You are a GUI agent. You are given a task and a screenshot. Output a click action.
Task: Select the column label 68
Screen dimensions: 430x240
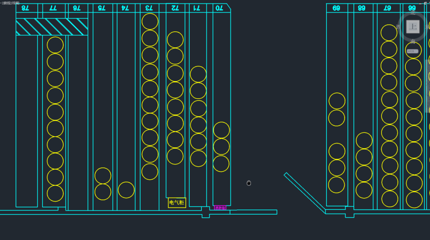coord(362,8)
